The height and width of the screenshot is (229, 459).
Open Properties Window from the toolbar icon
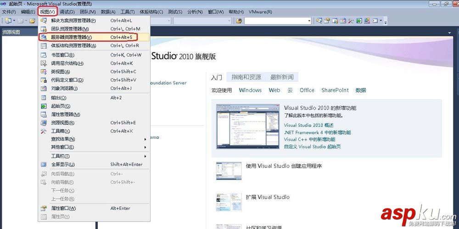click(327, 21)
